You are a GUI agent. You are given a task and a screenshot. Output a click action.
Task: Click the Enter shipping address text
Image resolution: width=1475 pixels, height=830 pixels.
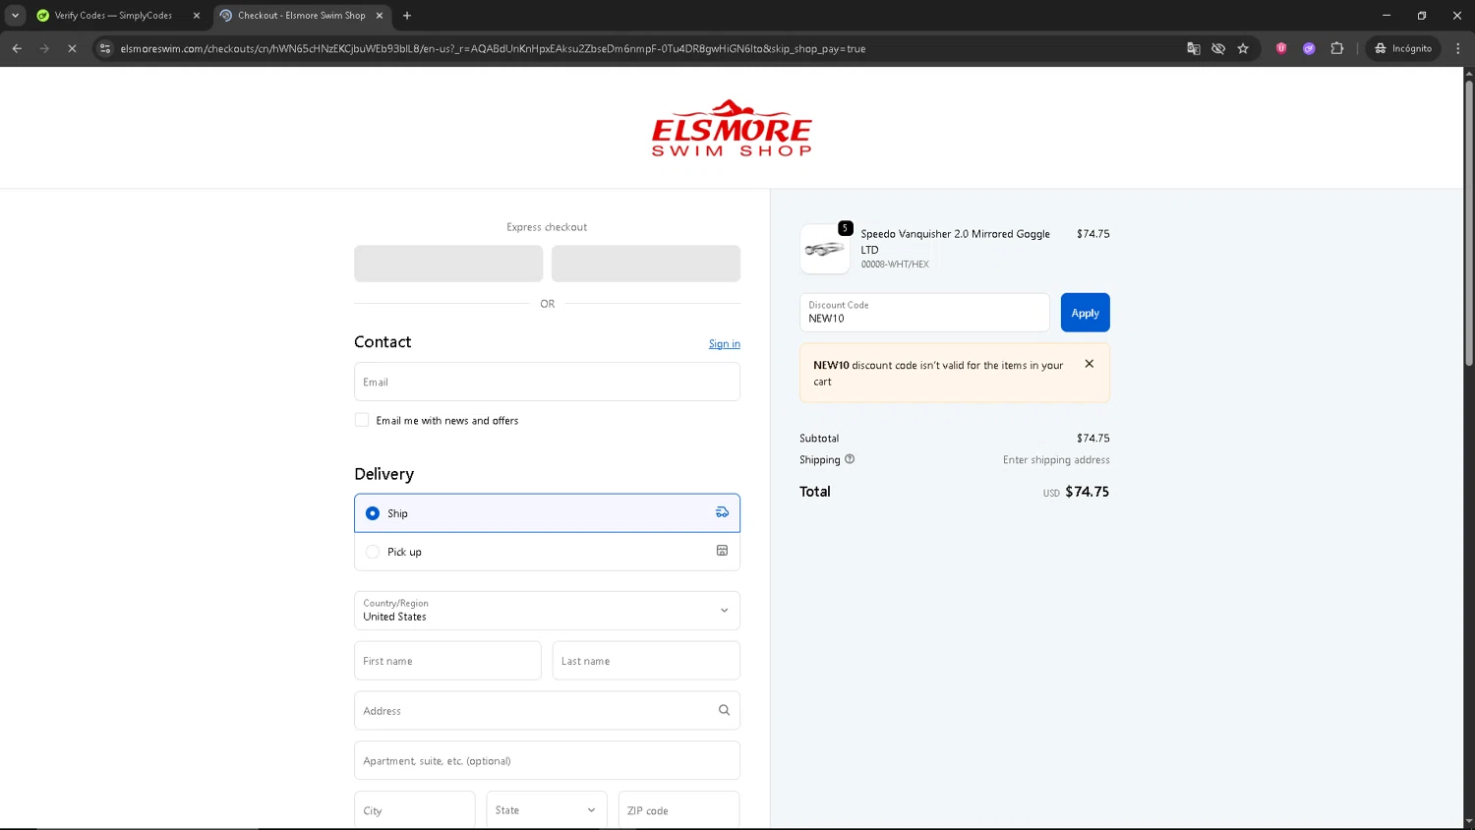[x=1056, y=460]
